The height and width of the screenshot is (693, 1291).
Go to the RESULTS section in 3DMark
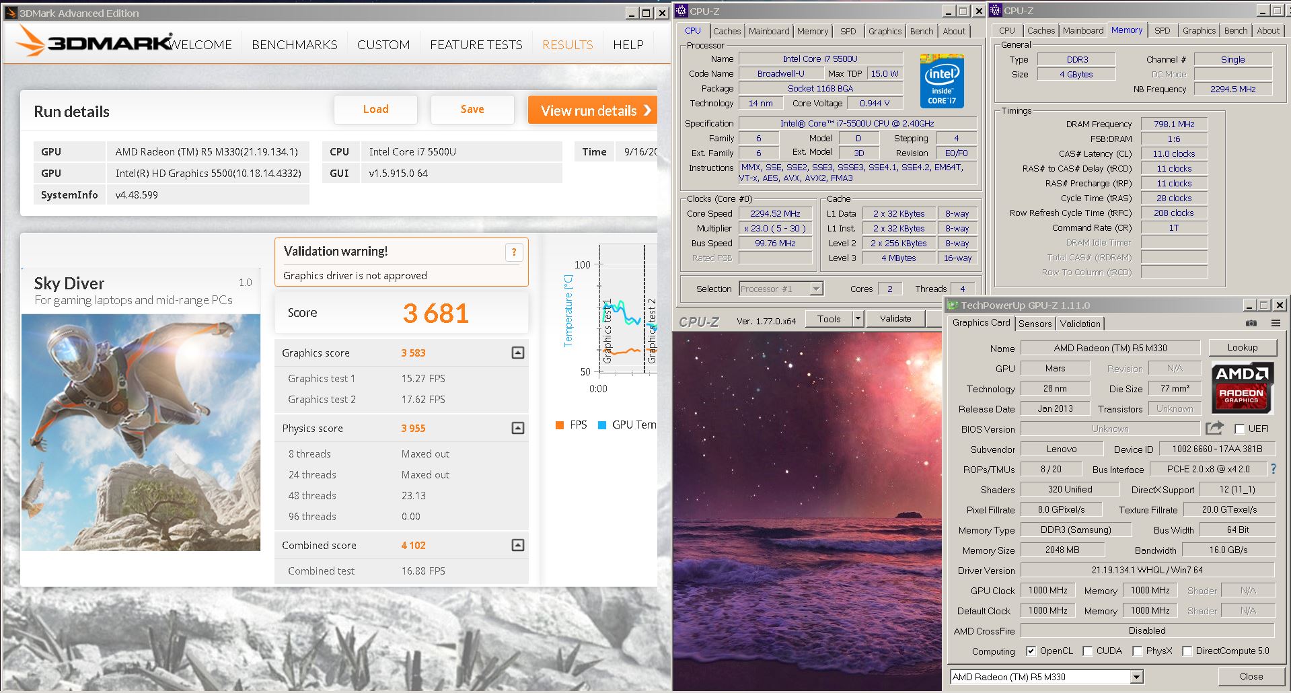point(568,44)
